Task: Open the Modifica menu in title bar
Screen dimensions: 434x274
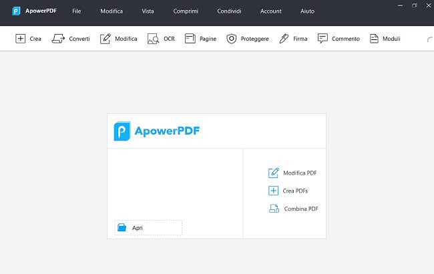Action: point(112,11)
